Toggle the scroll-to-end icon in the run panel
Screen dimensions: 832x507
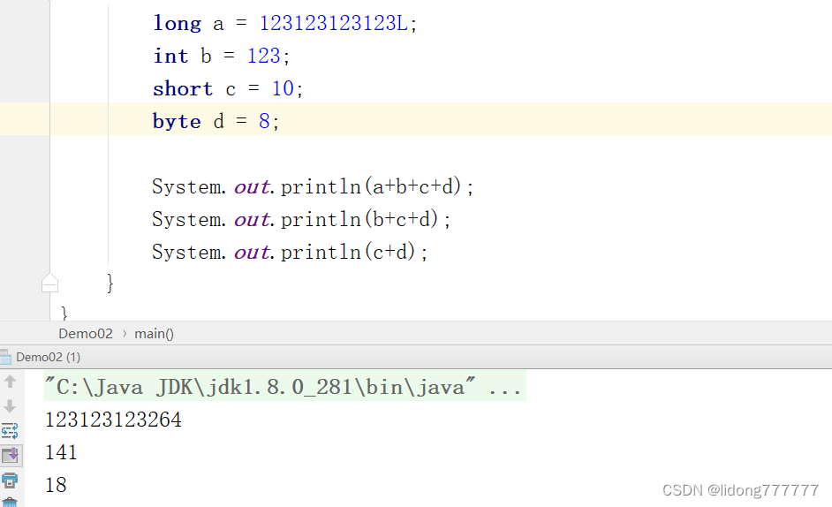(11, 455)
